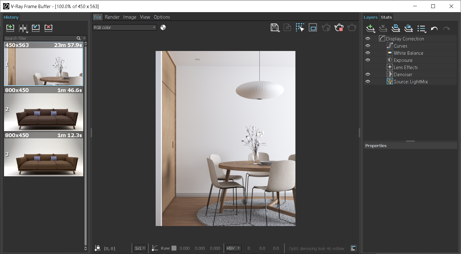Click the gray color swatch beside Raw

[x=174, y=248]
